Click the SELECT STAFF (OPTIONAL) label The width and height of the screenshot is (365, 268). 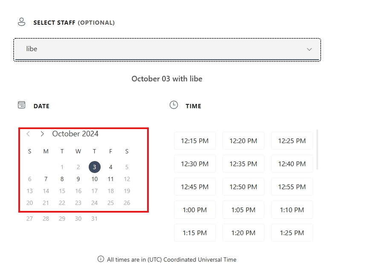click(74, 23)
